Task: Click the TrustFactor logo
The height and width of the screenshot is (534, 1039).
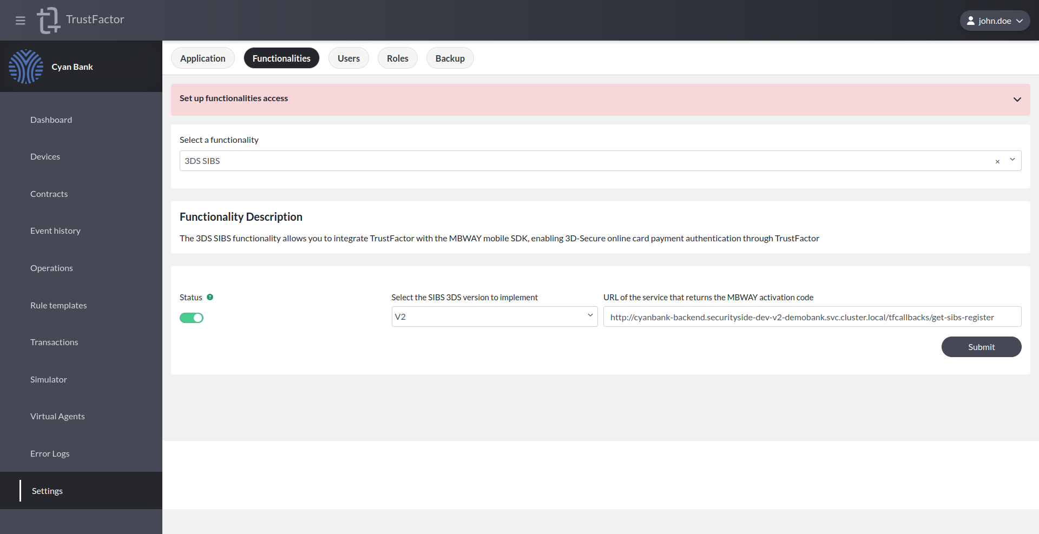Action: (x=49, y=21)
